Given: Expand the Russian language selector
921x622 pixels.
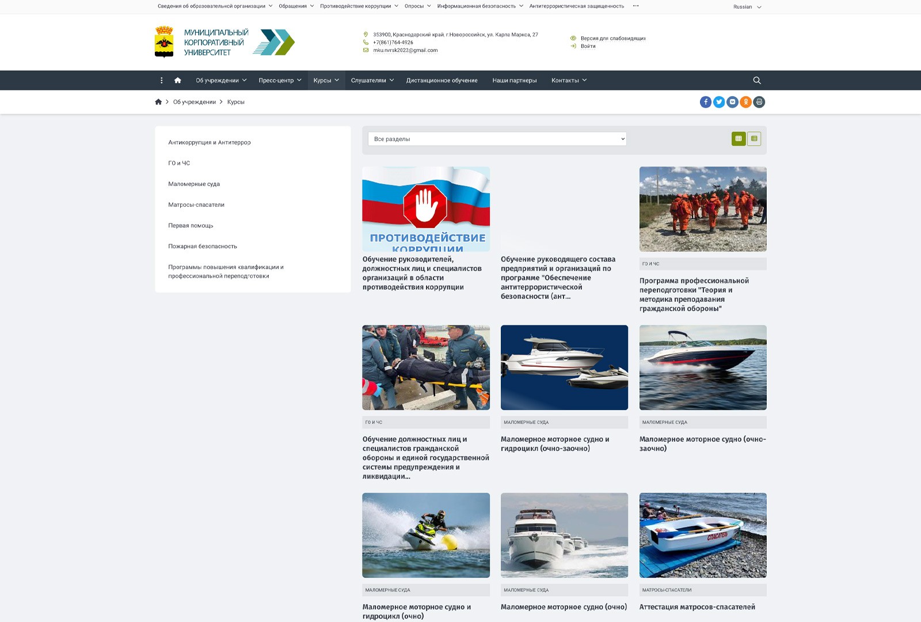Looking at the screenshot, I should pos(747,7).
